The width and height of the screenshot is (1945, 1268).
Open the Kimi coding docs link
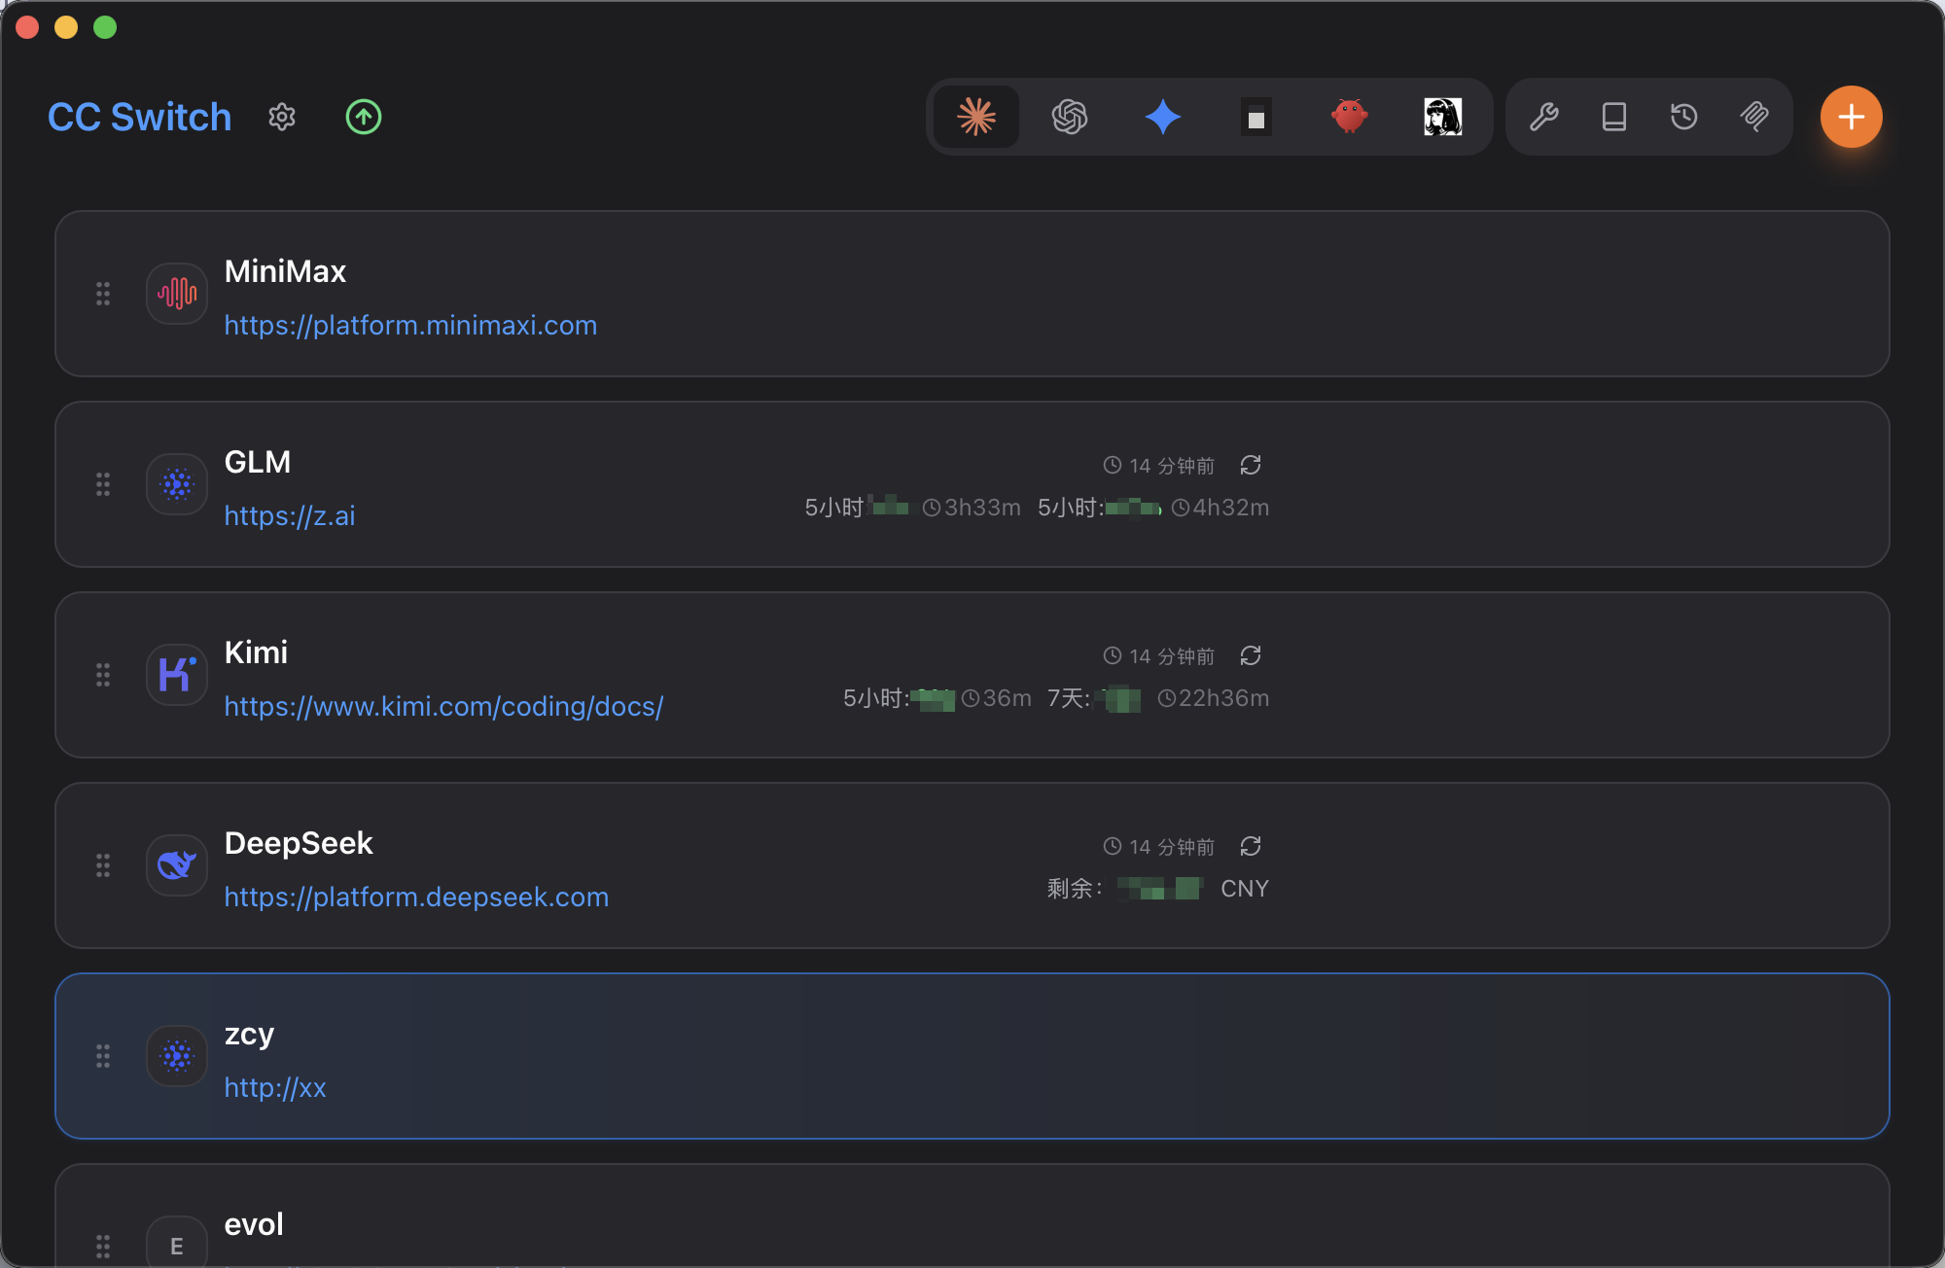[443, 706]
